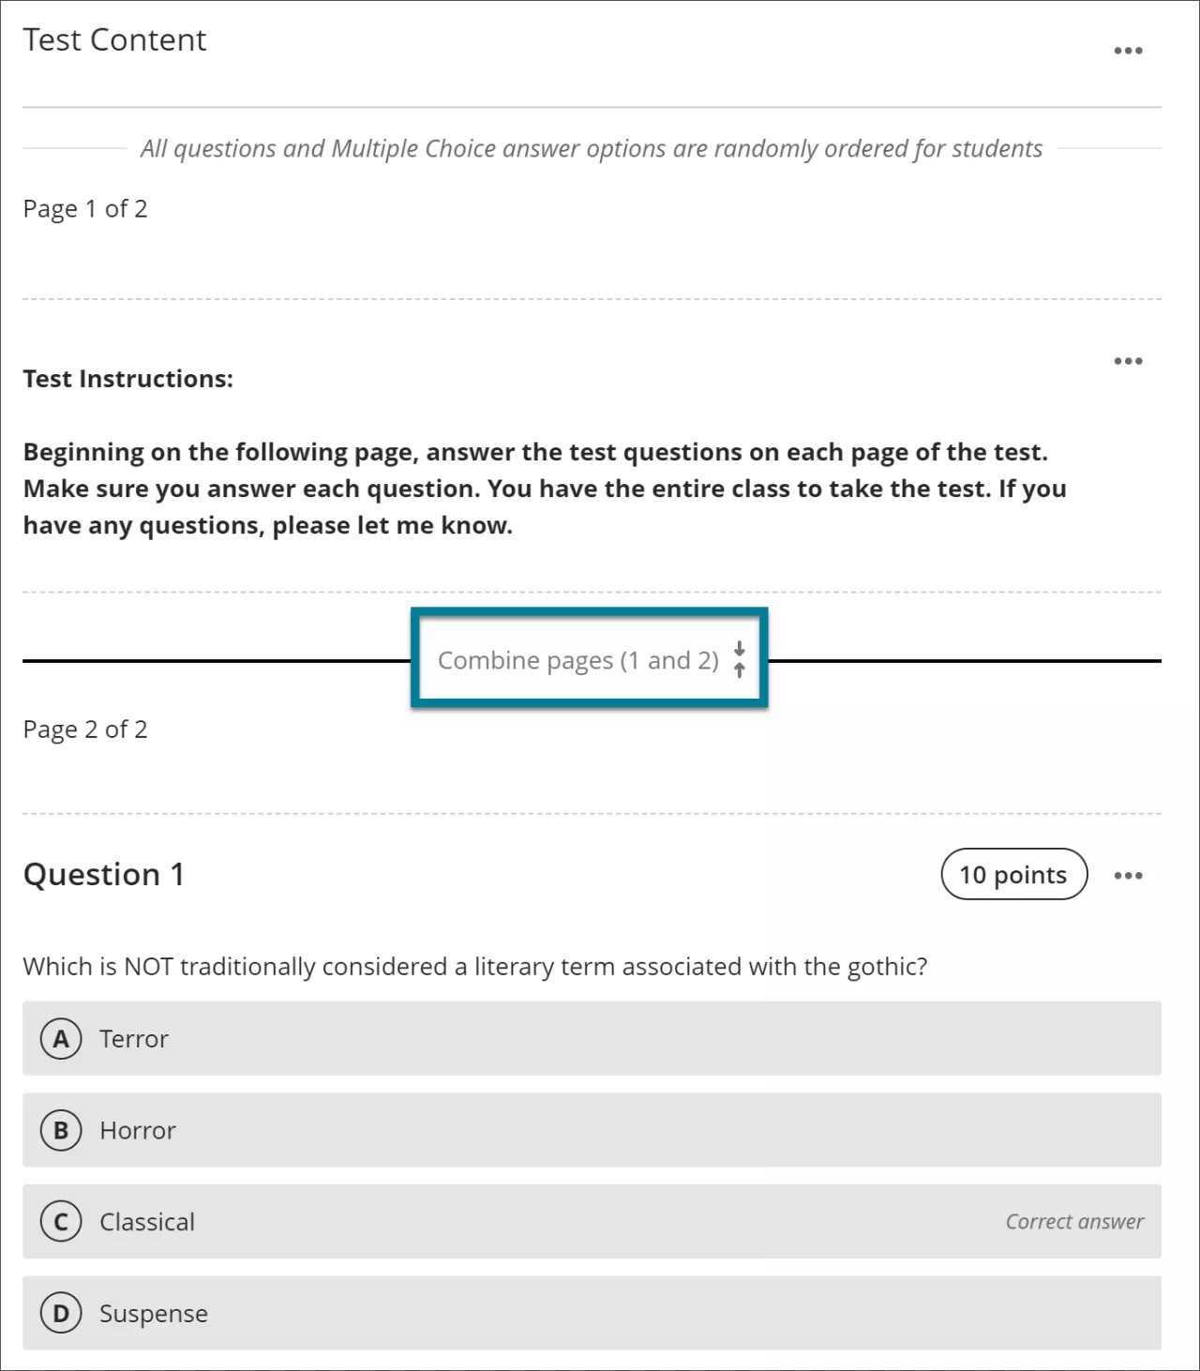Click the circled letter A icon
This screenshot has width=1200, height=1371.
(x=61, y=1038)
